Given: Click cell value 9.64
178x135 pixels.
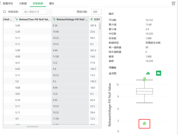Looking at the screenshot, I should (x=55, y=88).
